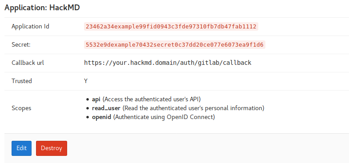Click the blue Edit button

(22, 148)
